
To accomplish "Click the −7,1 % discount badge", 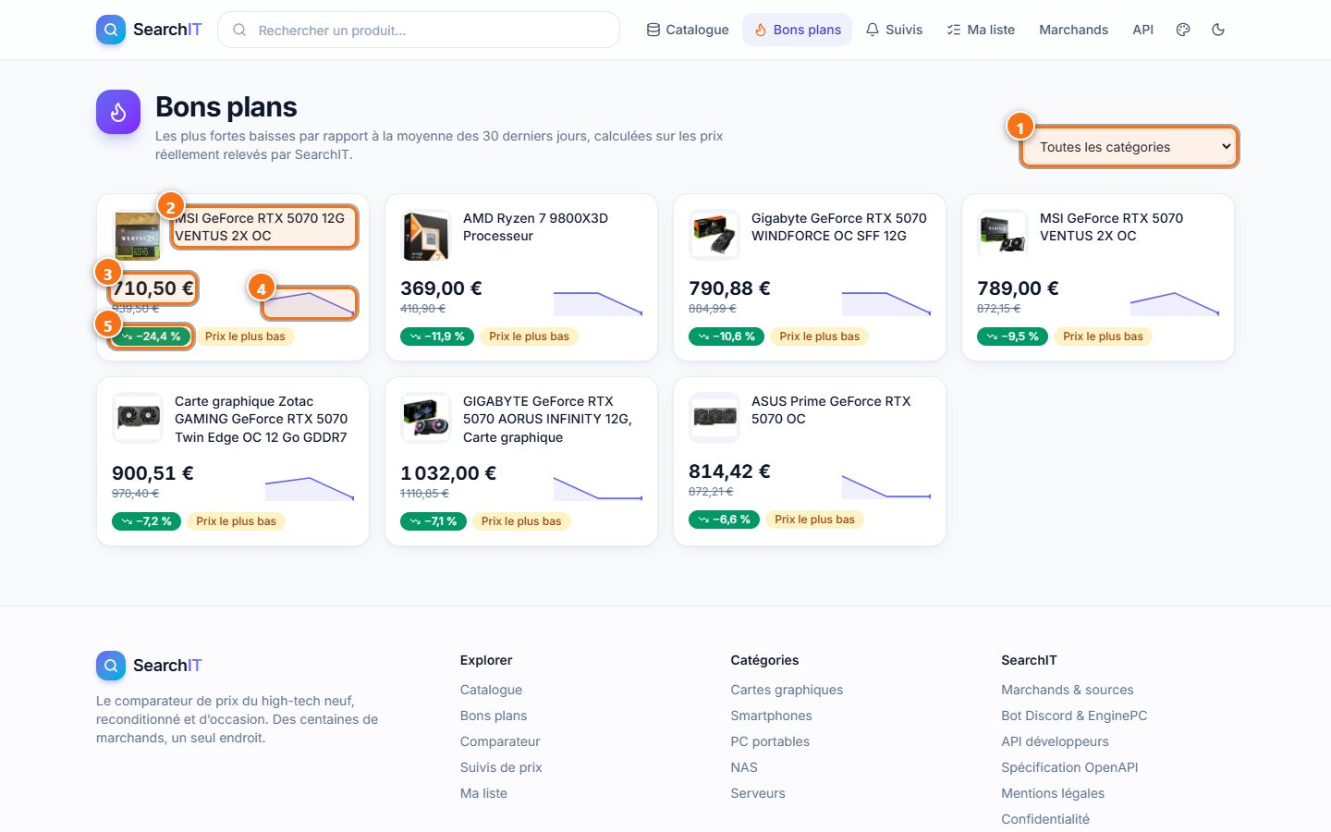I will 433,521.
